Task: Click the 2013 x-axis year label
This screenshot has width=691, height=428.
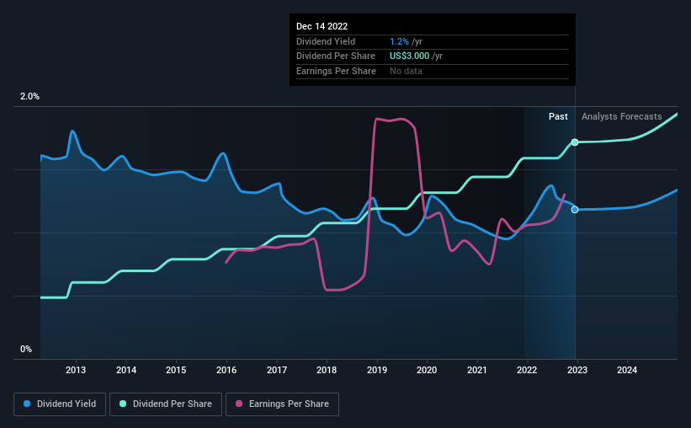Action: pos(76,370)
